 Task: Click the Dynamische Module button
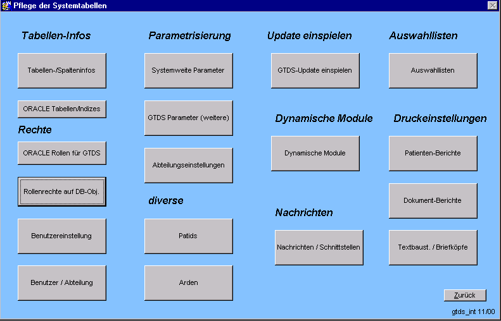[315, 153]
